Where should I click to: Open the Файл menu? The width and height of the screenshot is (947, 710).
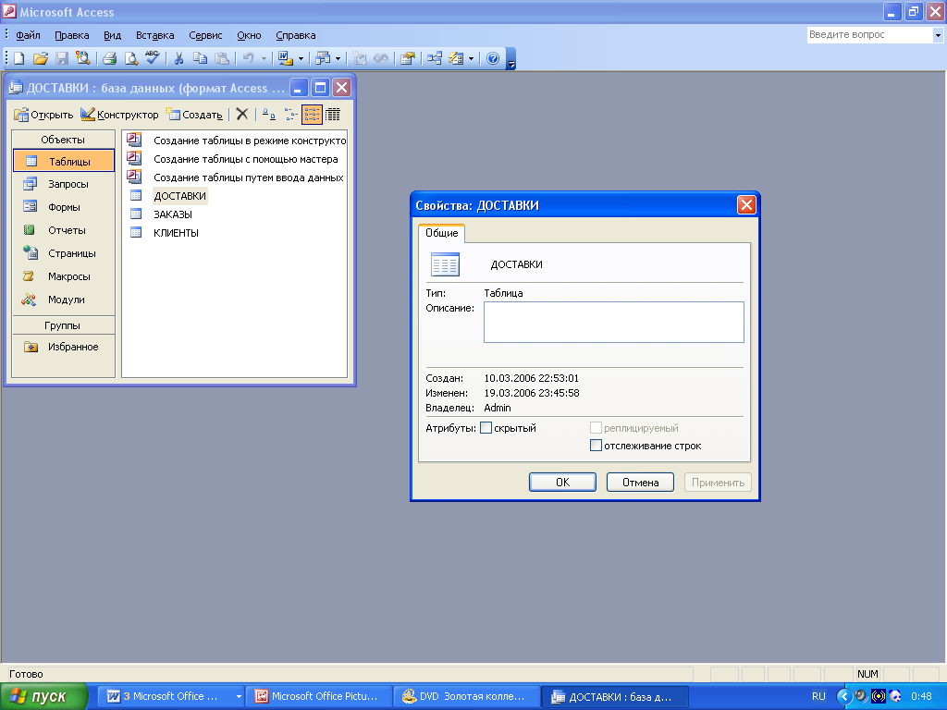coord(28,35)
